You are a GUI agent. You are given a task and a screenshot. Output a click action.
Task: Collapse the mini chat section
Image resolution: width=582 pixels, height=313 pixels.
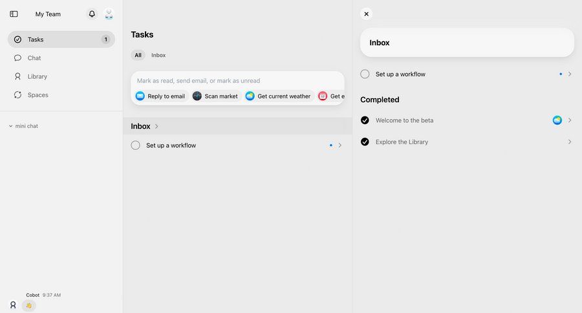point(11,126)
